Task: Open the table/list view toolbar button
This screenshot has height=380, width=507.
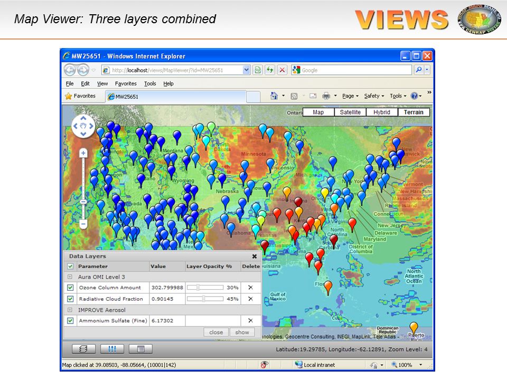Action: tap(140, 349)
